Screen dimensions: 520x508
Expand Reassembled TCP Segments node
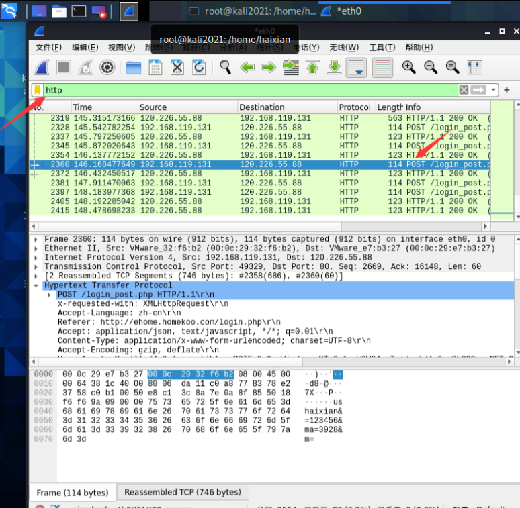click(x=36, y=276)
